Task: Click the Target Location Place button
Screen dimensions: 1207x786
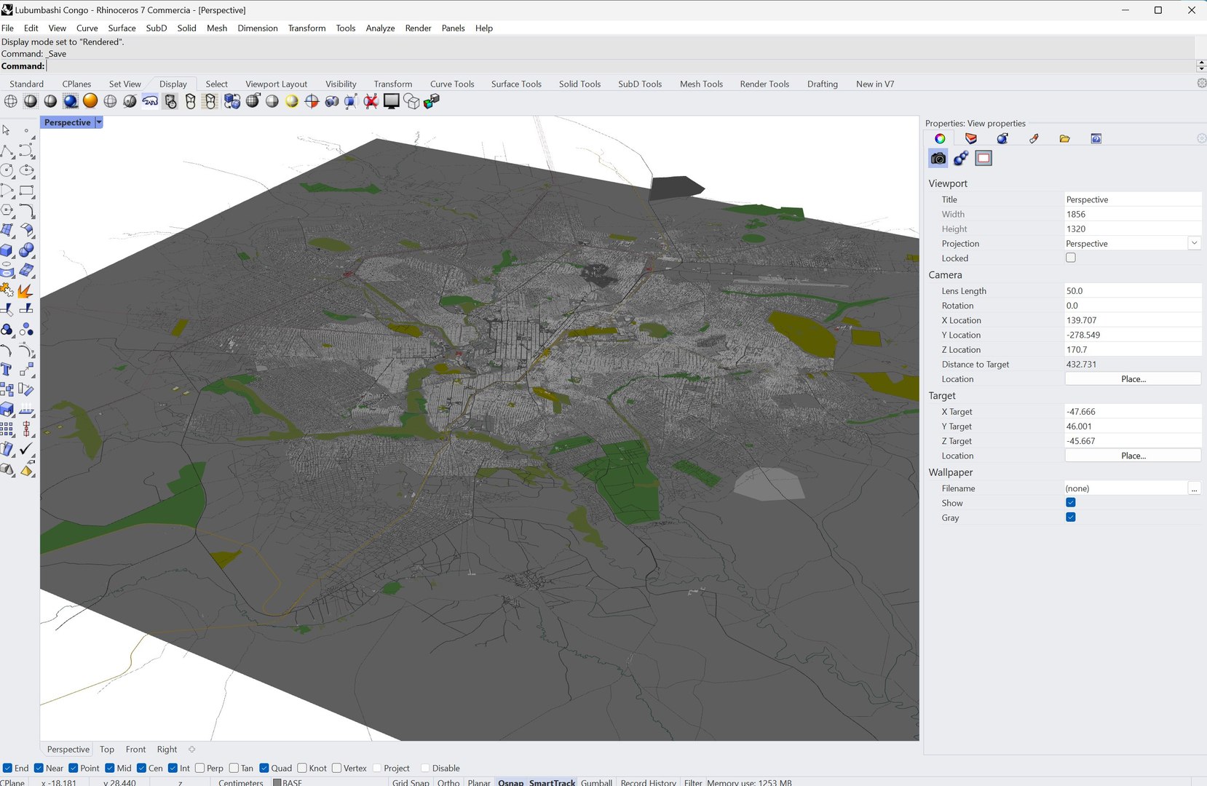Action: (x=1133, y=456)
